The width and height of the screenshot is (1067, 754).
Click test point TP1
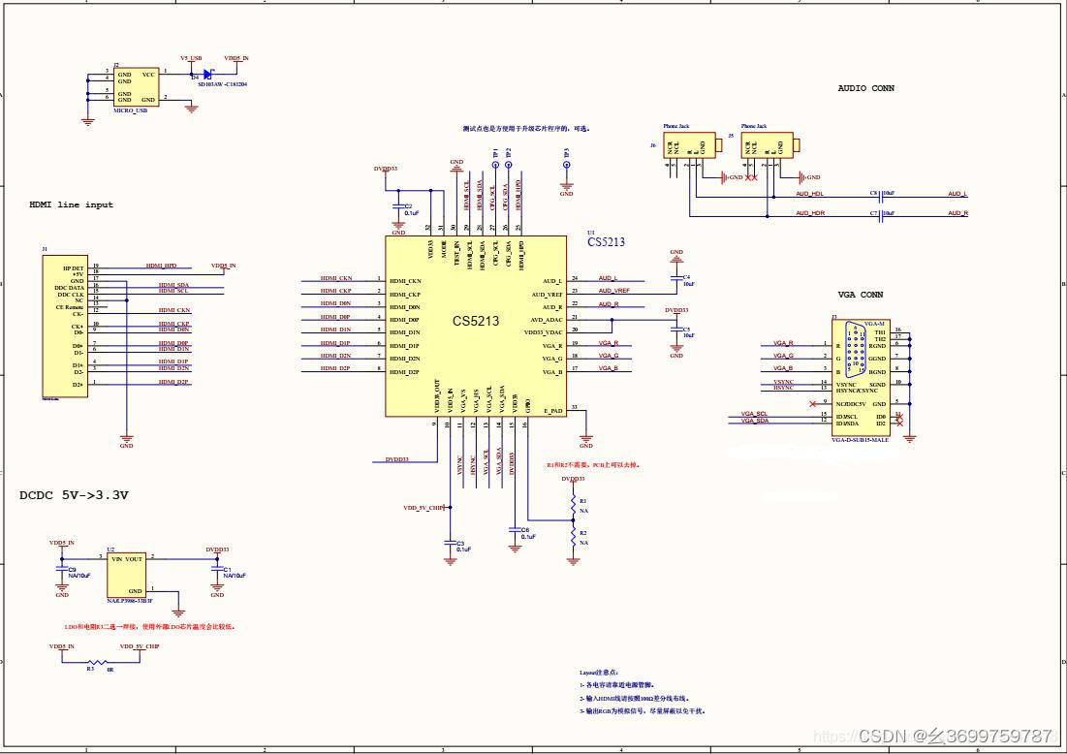495,165
